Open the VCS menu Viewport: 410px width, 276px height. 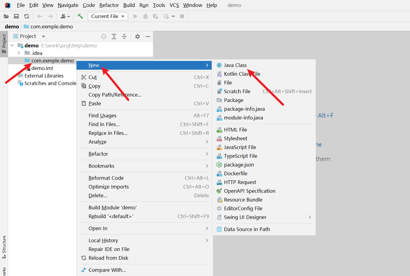click(174, 5)
